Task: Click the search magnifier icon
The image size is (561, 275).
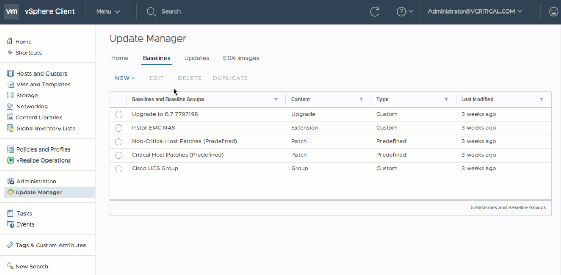Action: (151, 12)
